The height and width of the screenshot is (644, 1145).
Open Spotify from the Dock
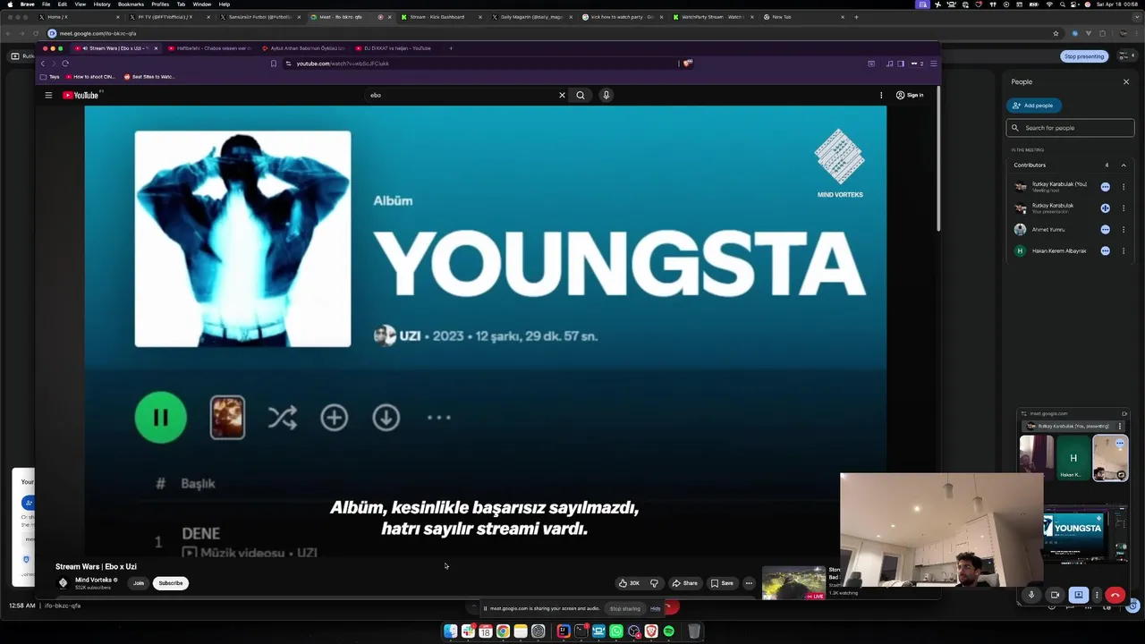[668, 631]
